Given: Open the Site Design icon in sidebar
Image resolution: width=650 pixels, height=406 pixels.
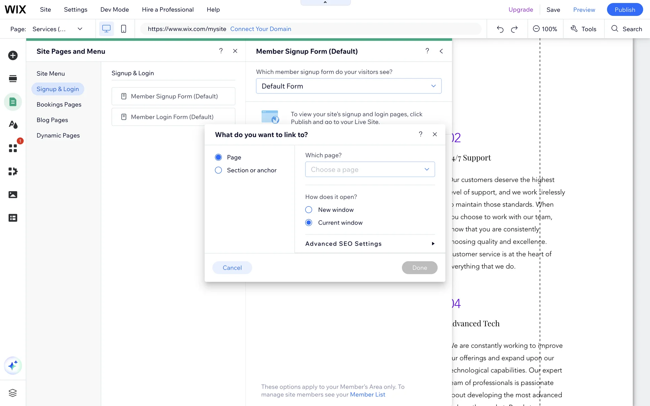Looking at the screenshot, I should pyautogui.click(x=13, y=125).
